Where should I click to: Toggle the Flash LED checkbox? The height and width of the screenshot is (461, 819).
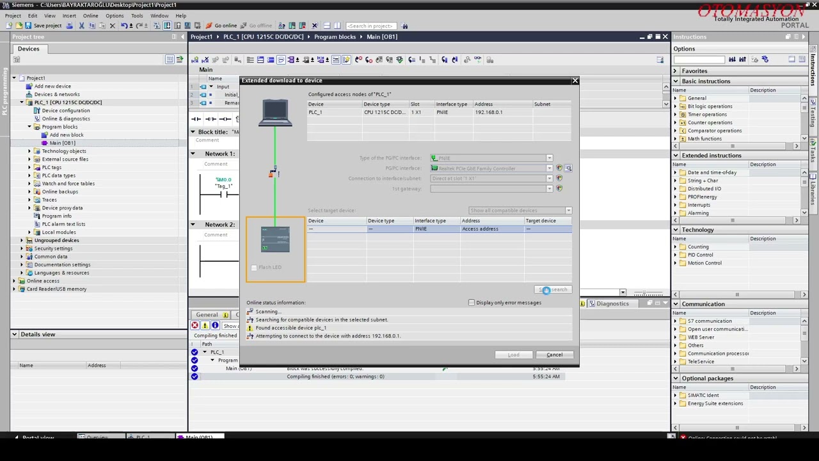[x=254, y=268]
